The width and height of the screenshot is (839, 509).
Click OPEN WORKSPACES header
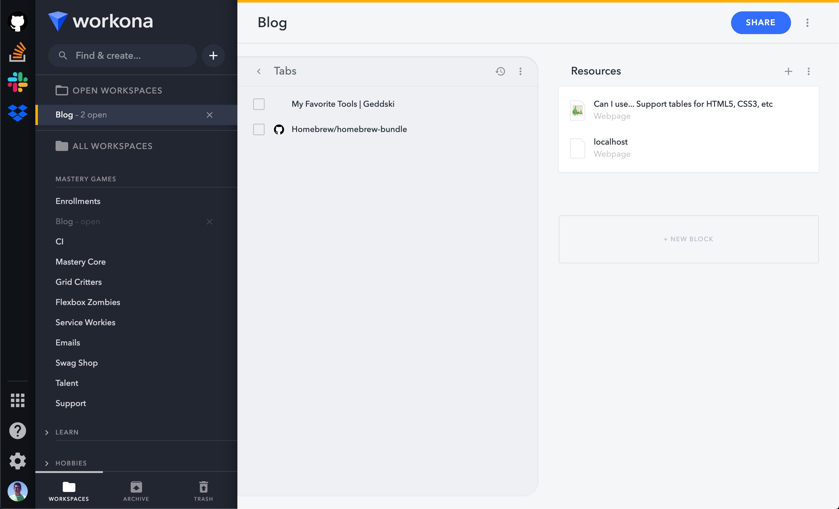[x=109, y=90]
